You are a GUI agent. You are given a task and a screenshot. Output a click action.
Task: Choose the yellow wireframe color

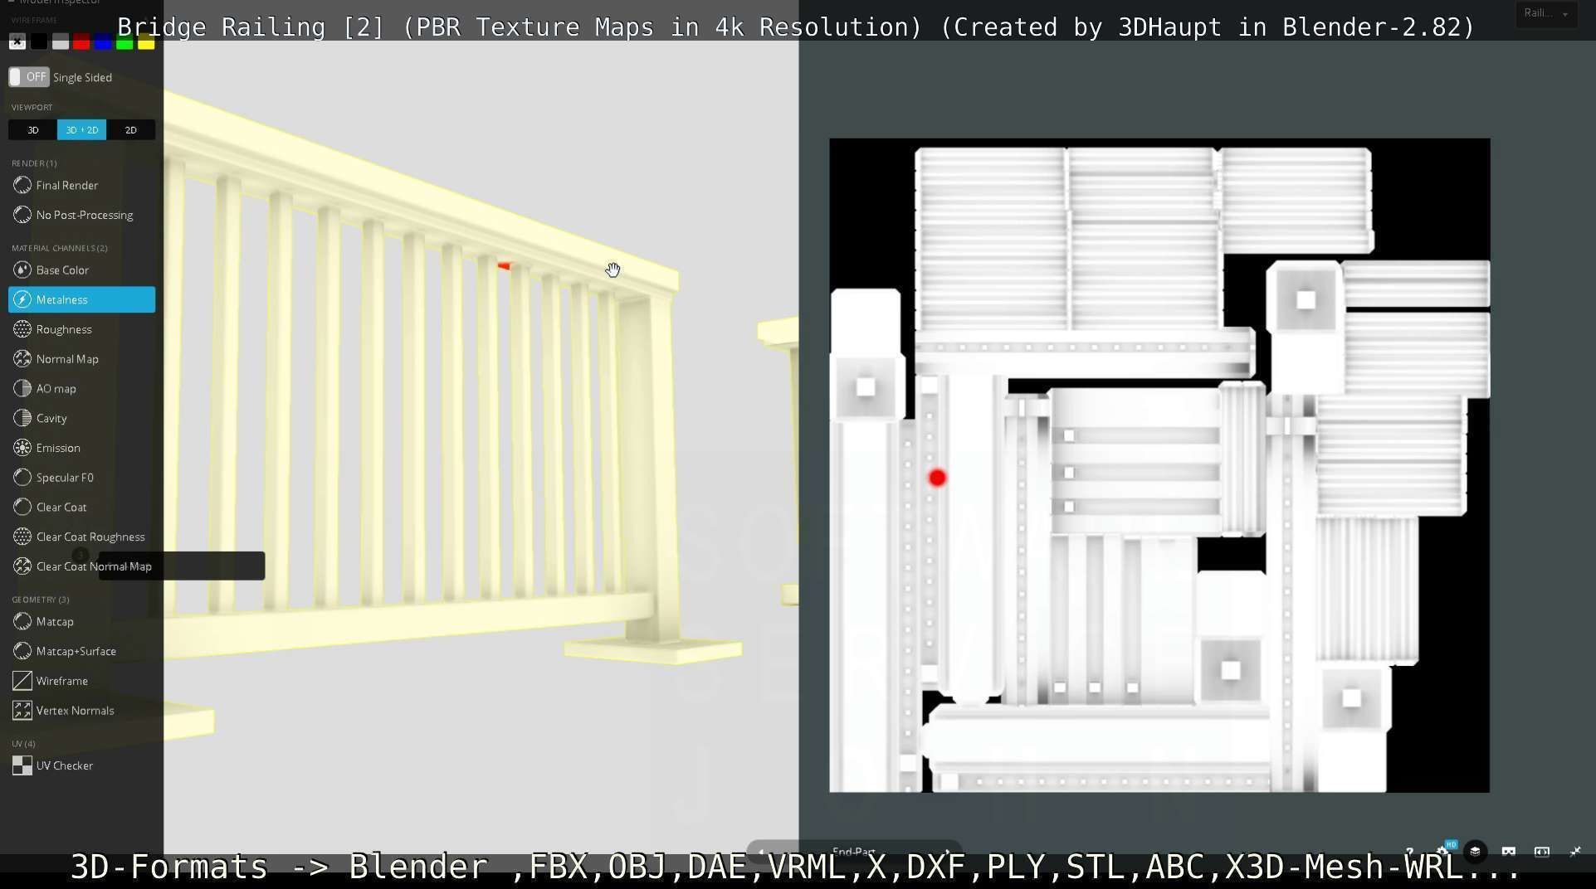(x=146, y=41)
